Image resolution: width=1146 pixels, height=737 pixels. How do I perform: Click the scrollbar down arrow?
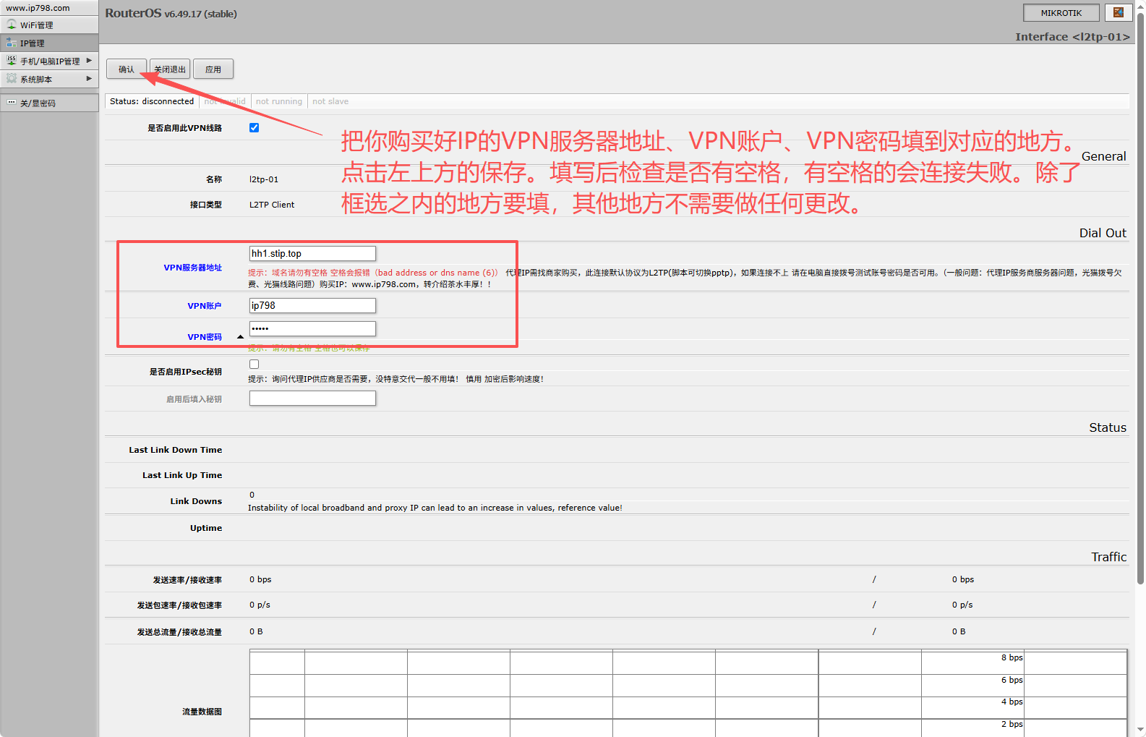click(x=1140, y=730)
